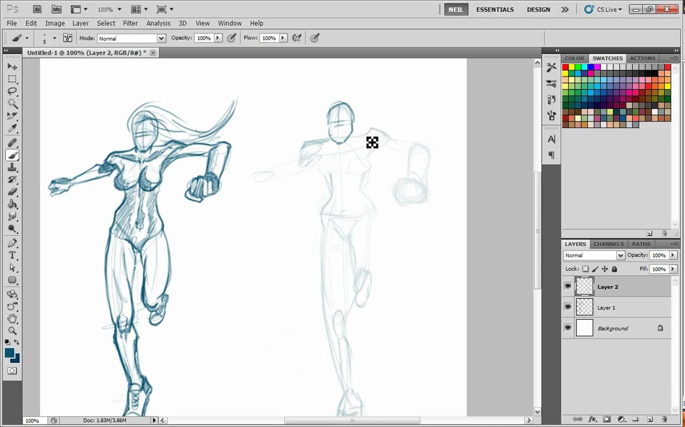Switch to the DESIGN workspace
Viewport: 685px width, 427px height.
coord(538,9)
